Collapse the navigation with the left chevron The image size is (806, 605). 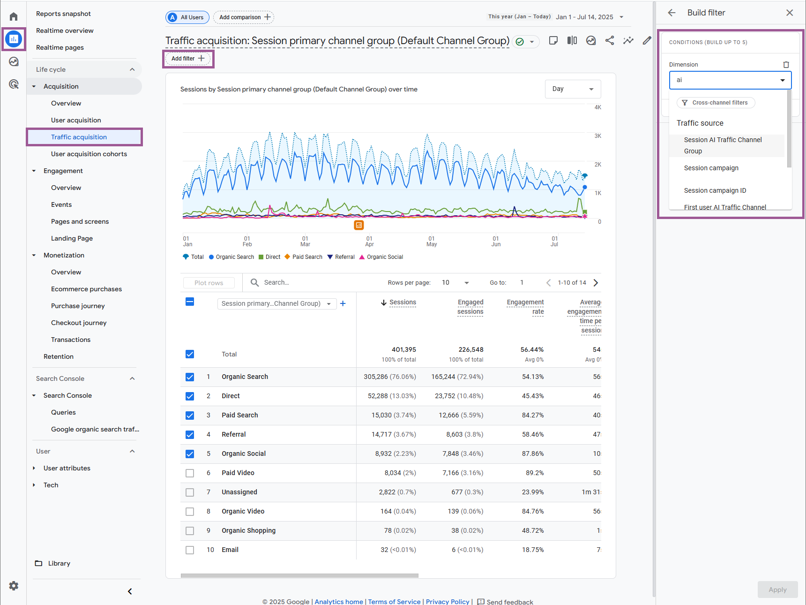coord(130,591)
